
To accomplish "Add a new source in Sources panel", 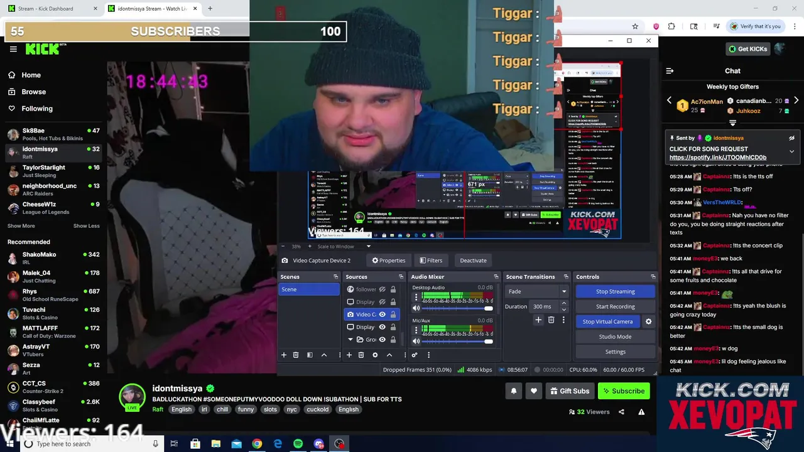I will [349, 355].
